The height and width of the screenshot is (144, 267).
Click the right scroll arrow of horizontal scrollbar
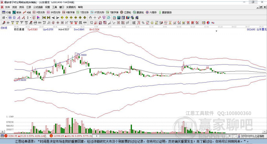[229, 136]
